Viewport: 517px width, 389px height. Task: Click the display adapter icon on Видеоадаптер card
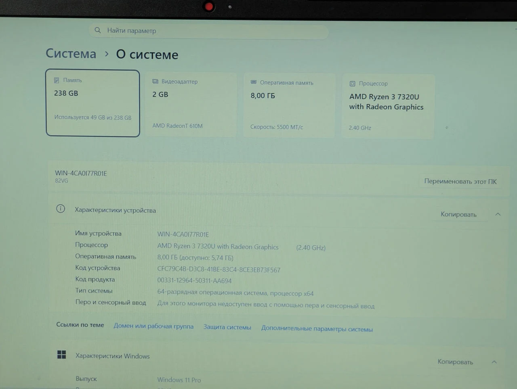[155, 82]
